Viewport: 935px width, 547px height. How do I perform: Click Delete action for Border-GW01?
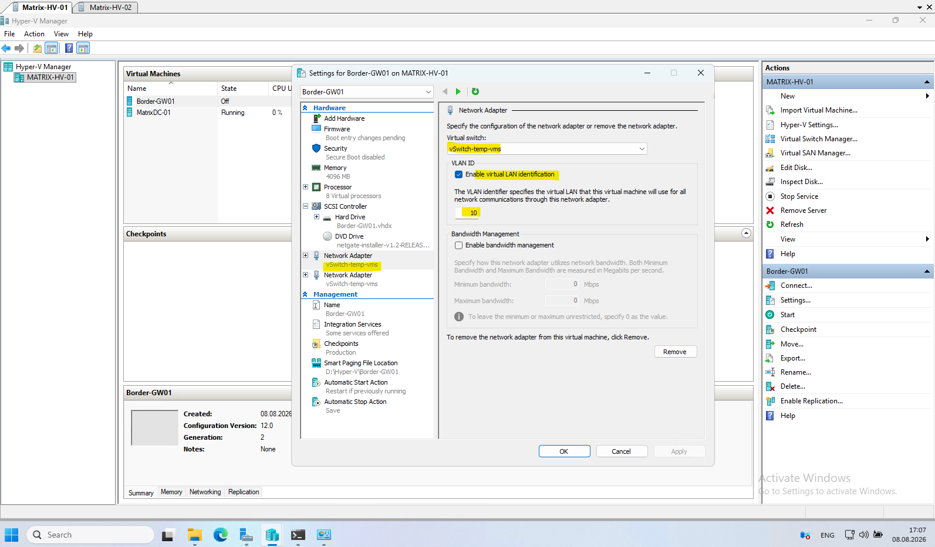(x=793, y=386)
